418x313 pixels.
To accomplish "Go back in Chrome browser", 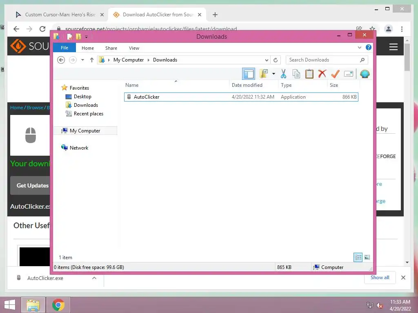I will pyautogui.click(x=16, y=29).
